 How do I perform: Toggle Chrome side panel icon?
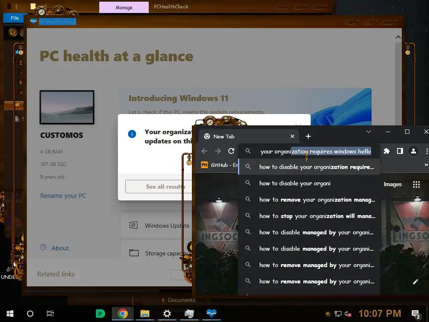click(400, 151)
